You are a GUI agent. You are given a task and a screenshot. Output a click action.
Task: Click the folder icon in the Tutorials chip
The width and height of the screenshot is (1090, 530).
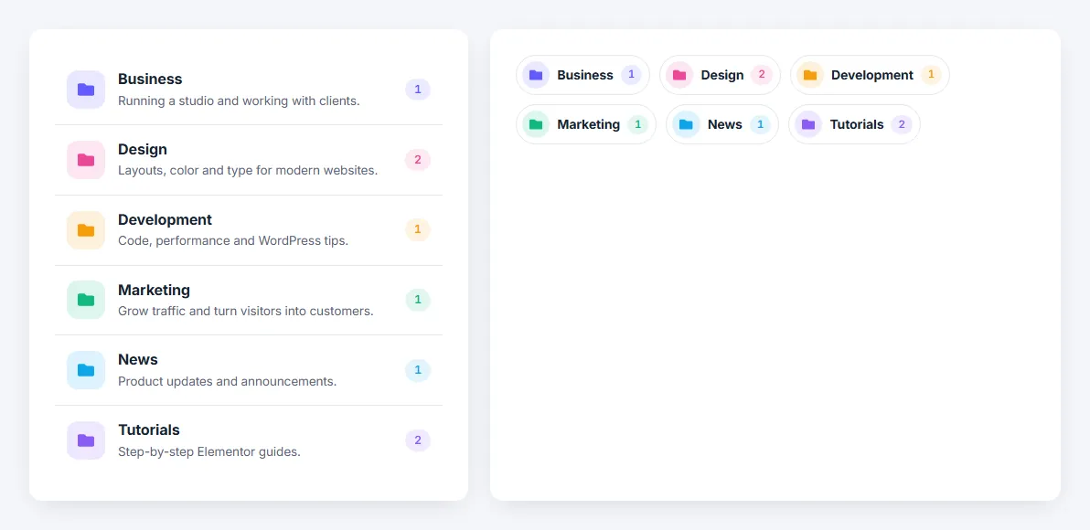(x=808, y=124)
